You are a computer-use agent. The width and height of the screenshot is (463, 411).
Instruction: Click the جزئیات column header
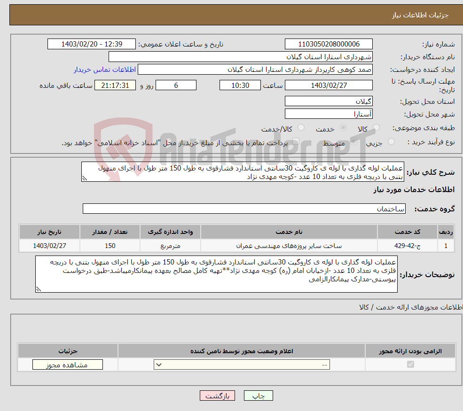coord(68,351)
